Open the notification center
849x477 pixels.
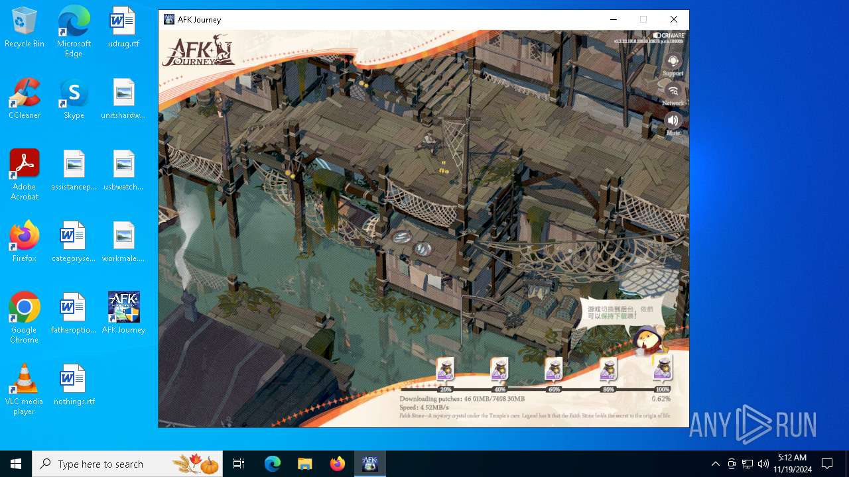827,464
